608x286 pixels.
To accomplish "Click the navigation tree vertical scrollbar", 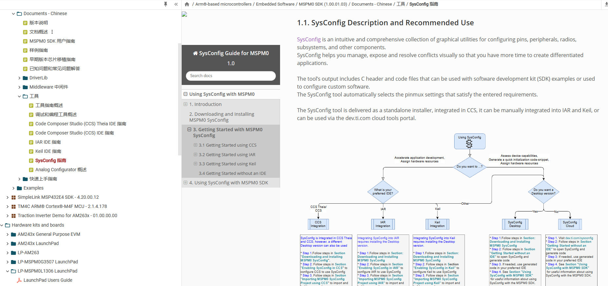I will pyautogui.click(x=179, y=99).
